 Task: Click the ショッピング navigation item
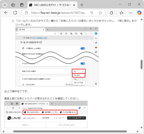tap(59, 118)
